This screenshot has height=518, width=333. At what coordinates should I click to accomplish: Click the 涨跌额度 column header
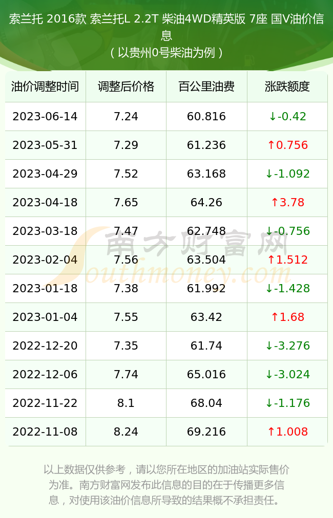coord(287,87)
